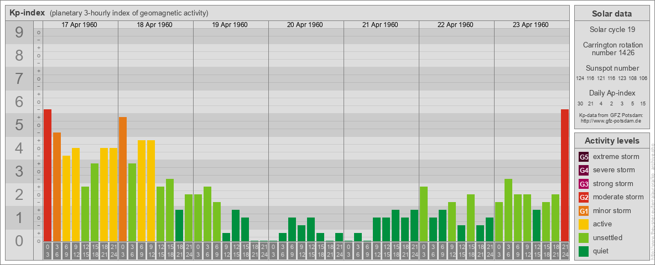Click the yellow 'active' legend swatch

(584, 224)
